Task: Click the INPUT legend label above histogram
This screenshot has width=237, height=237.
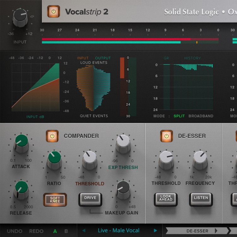Action: tap(83, 58)
